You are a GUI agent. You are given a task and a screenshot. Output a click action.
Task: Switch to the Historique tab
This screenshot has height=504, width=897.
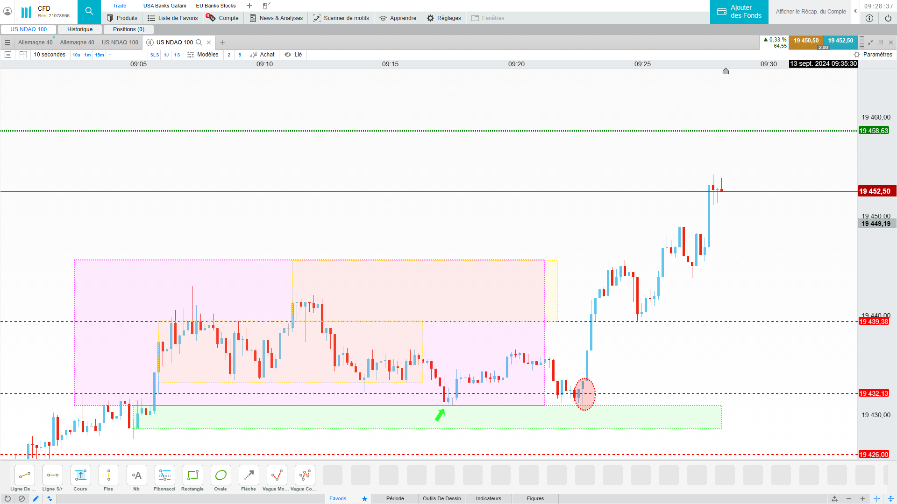[x=80, y=29]
